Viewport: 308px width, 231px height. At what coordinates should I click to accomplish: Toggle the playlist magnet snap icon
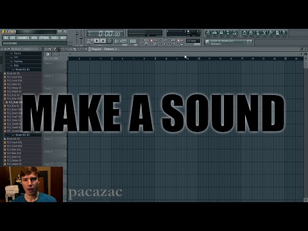[x=49, y=49]
